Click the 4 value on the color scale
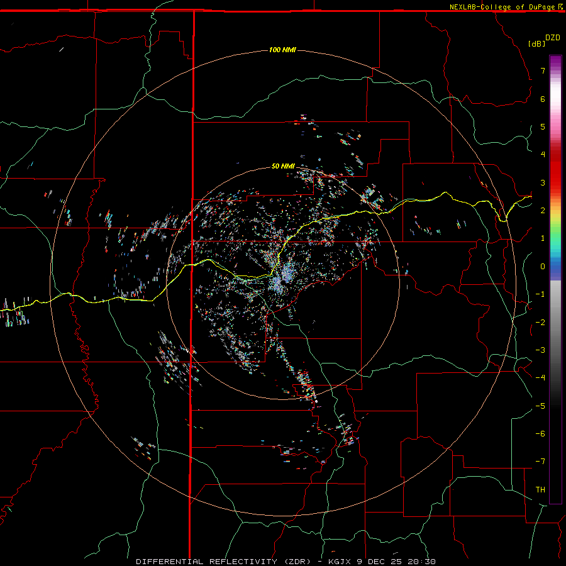Image resolution: width=566 pixels, height=566 pixels. (543, 155)
